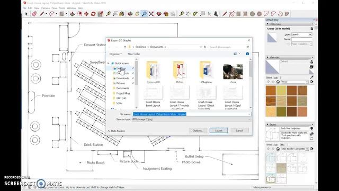Select the Scale tool

pyautogui.click(x=100, y=14)
